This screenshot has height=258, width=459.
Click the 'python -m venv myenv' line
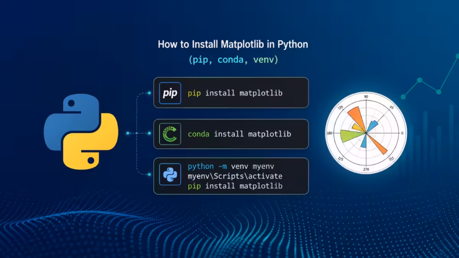[x=231, y=167]
